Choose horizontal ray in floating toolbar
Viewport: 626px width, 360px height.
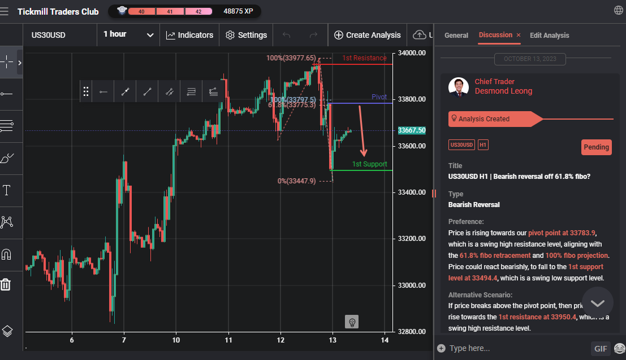click(x=103, y=92)
